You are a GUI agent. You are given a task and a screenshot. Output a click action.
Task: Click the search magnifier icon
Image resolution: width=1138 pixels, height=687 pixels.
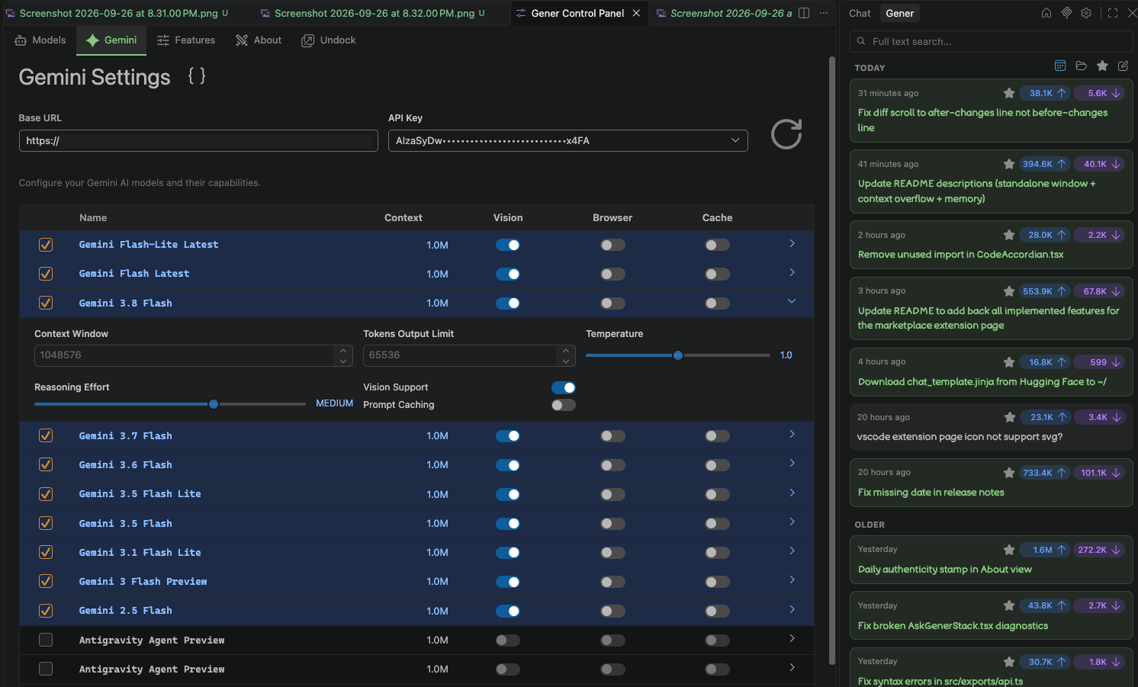pos(861,41)
